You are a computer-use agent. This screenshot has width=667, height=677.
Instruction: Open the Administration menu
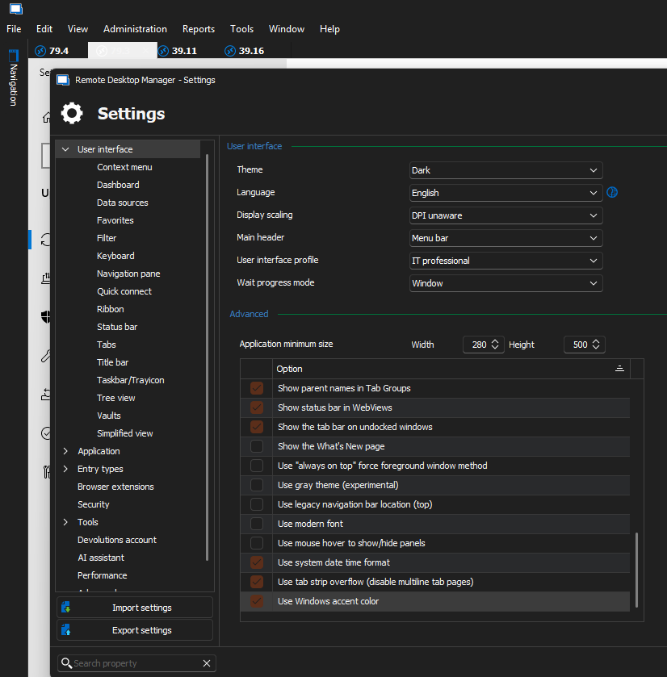(135, 29)
